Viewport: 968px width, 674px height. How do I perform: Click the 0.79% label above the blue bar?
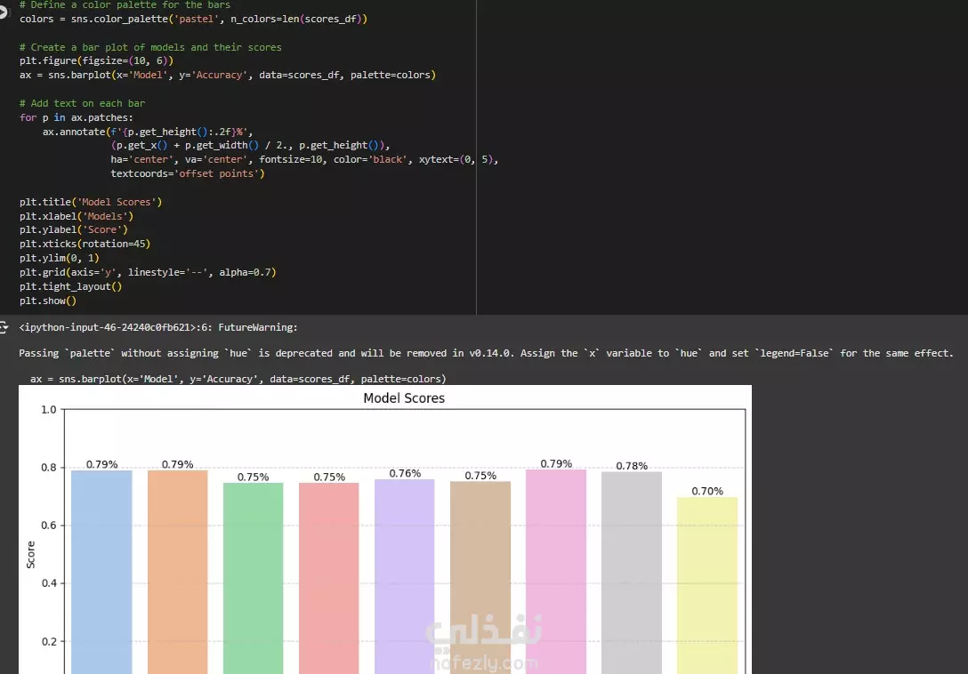click(x=101, y=464)
